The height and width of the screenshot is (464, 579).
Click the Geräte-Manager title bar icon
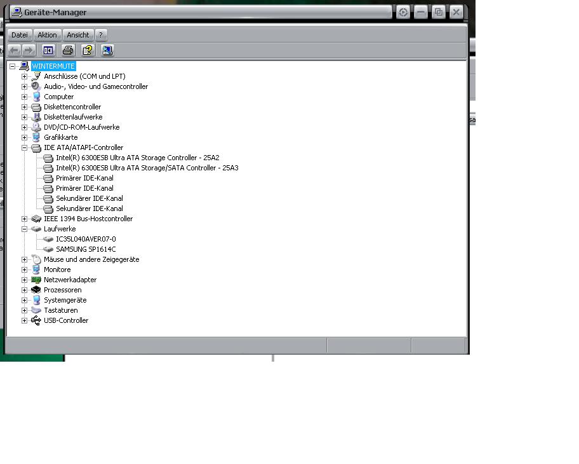tap(17, 12)
